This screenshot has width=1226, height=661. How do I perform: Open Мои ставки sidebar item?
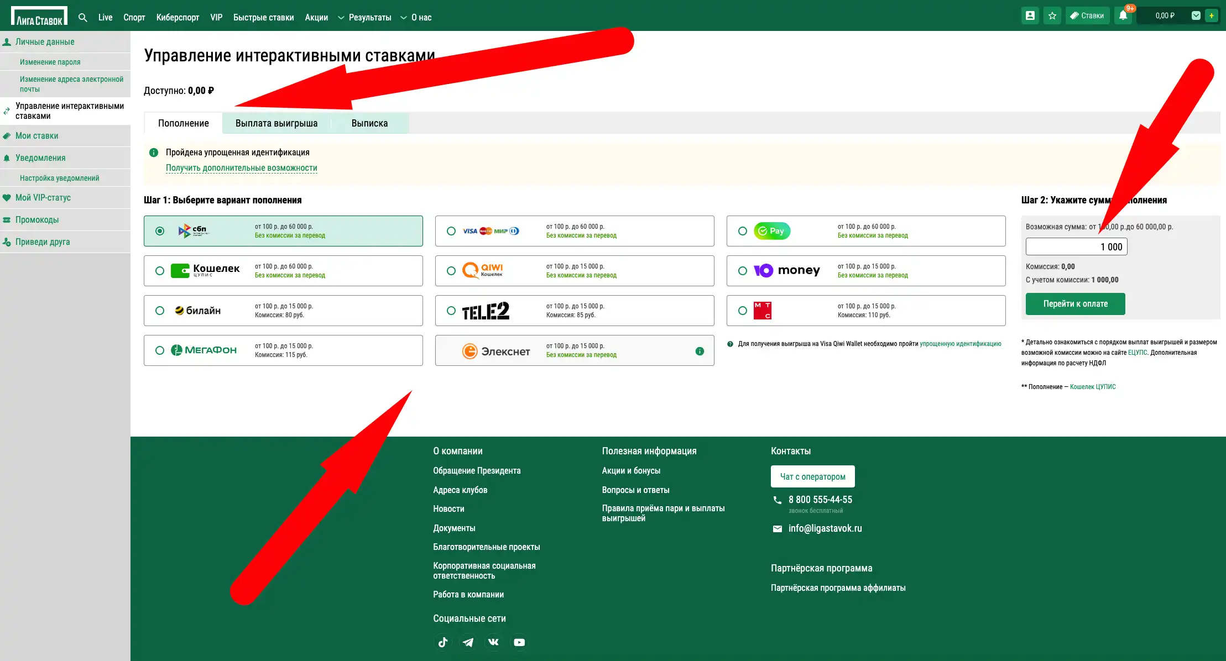(x=65, y=136)
